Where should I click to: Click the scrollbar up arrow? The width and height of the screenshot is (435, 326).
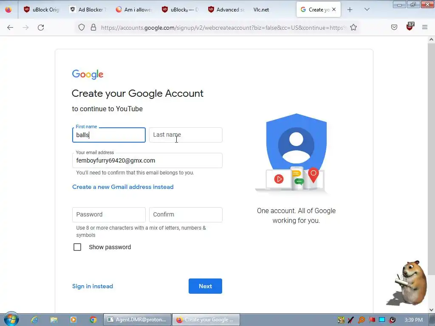tap(431, 39)
